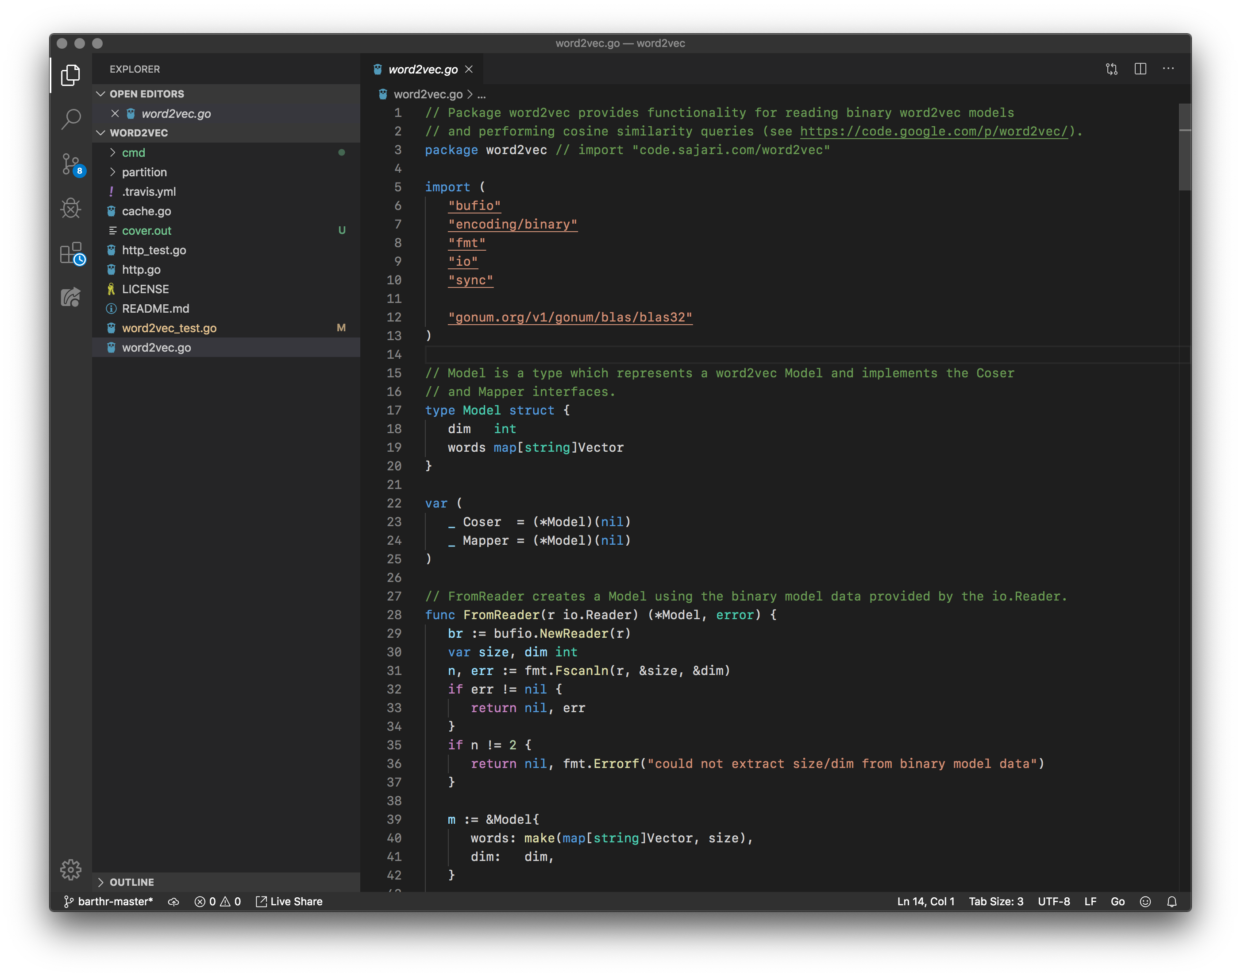Switch to the word2vec.go editor tab
1241x977 pixels.
point(423,69)
